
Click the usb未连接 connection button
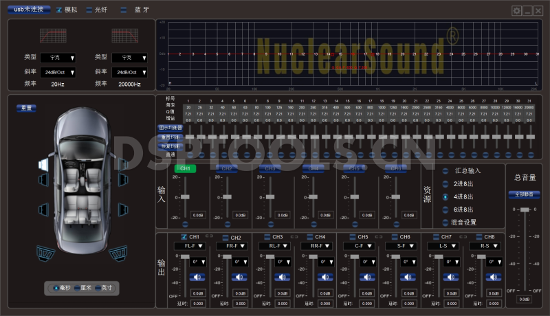[29, 10]
